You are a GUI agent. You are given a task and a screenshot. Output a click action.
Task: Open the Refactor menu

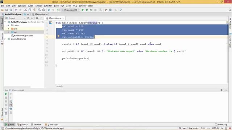[48, 6]
